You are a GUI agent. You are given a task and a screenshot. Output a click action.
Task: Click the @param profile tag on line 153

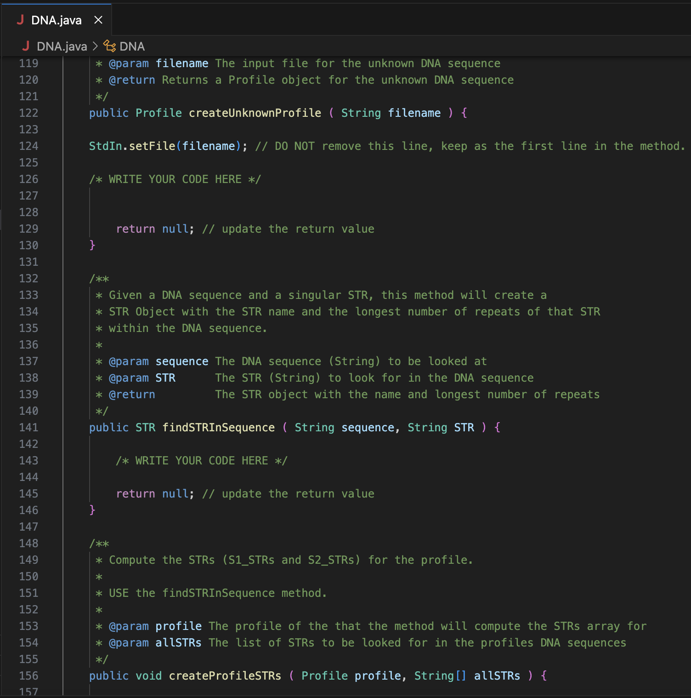point(129,626)
